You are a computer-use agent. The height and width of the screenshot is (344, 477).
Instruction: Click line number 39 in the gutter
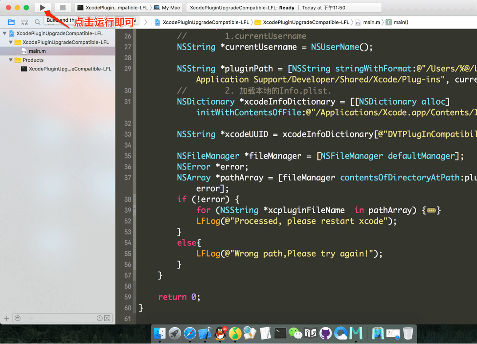pos(128,210)
